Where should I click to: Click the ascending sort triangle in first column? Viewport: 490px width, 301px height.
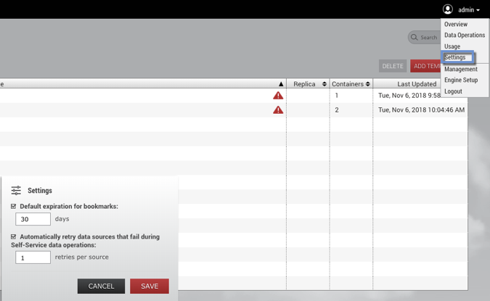tap(281, 84)
